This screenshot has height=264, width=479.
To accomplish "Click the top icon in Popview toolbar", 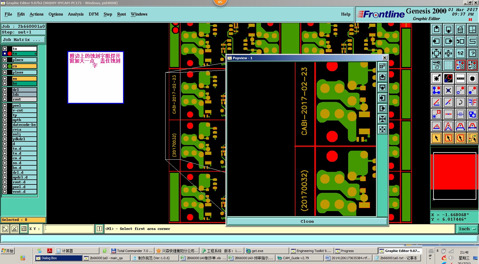I will [x=382, y=66].
